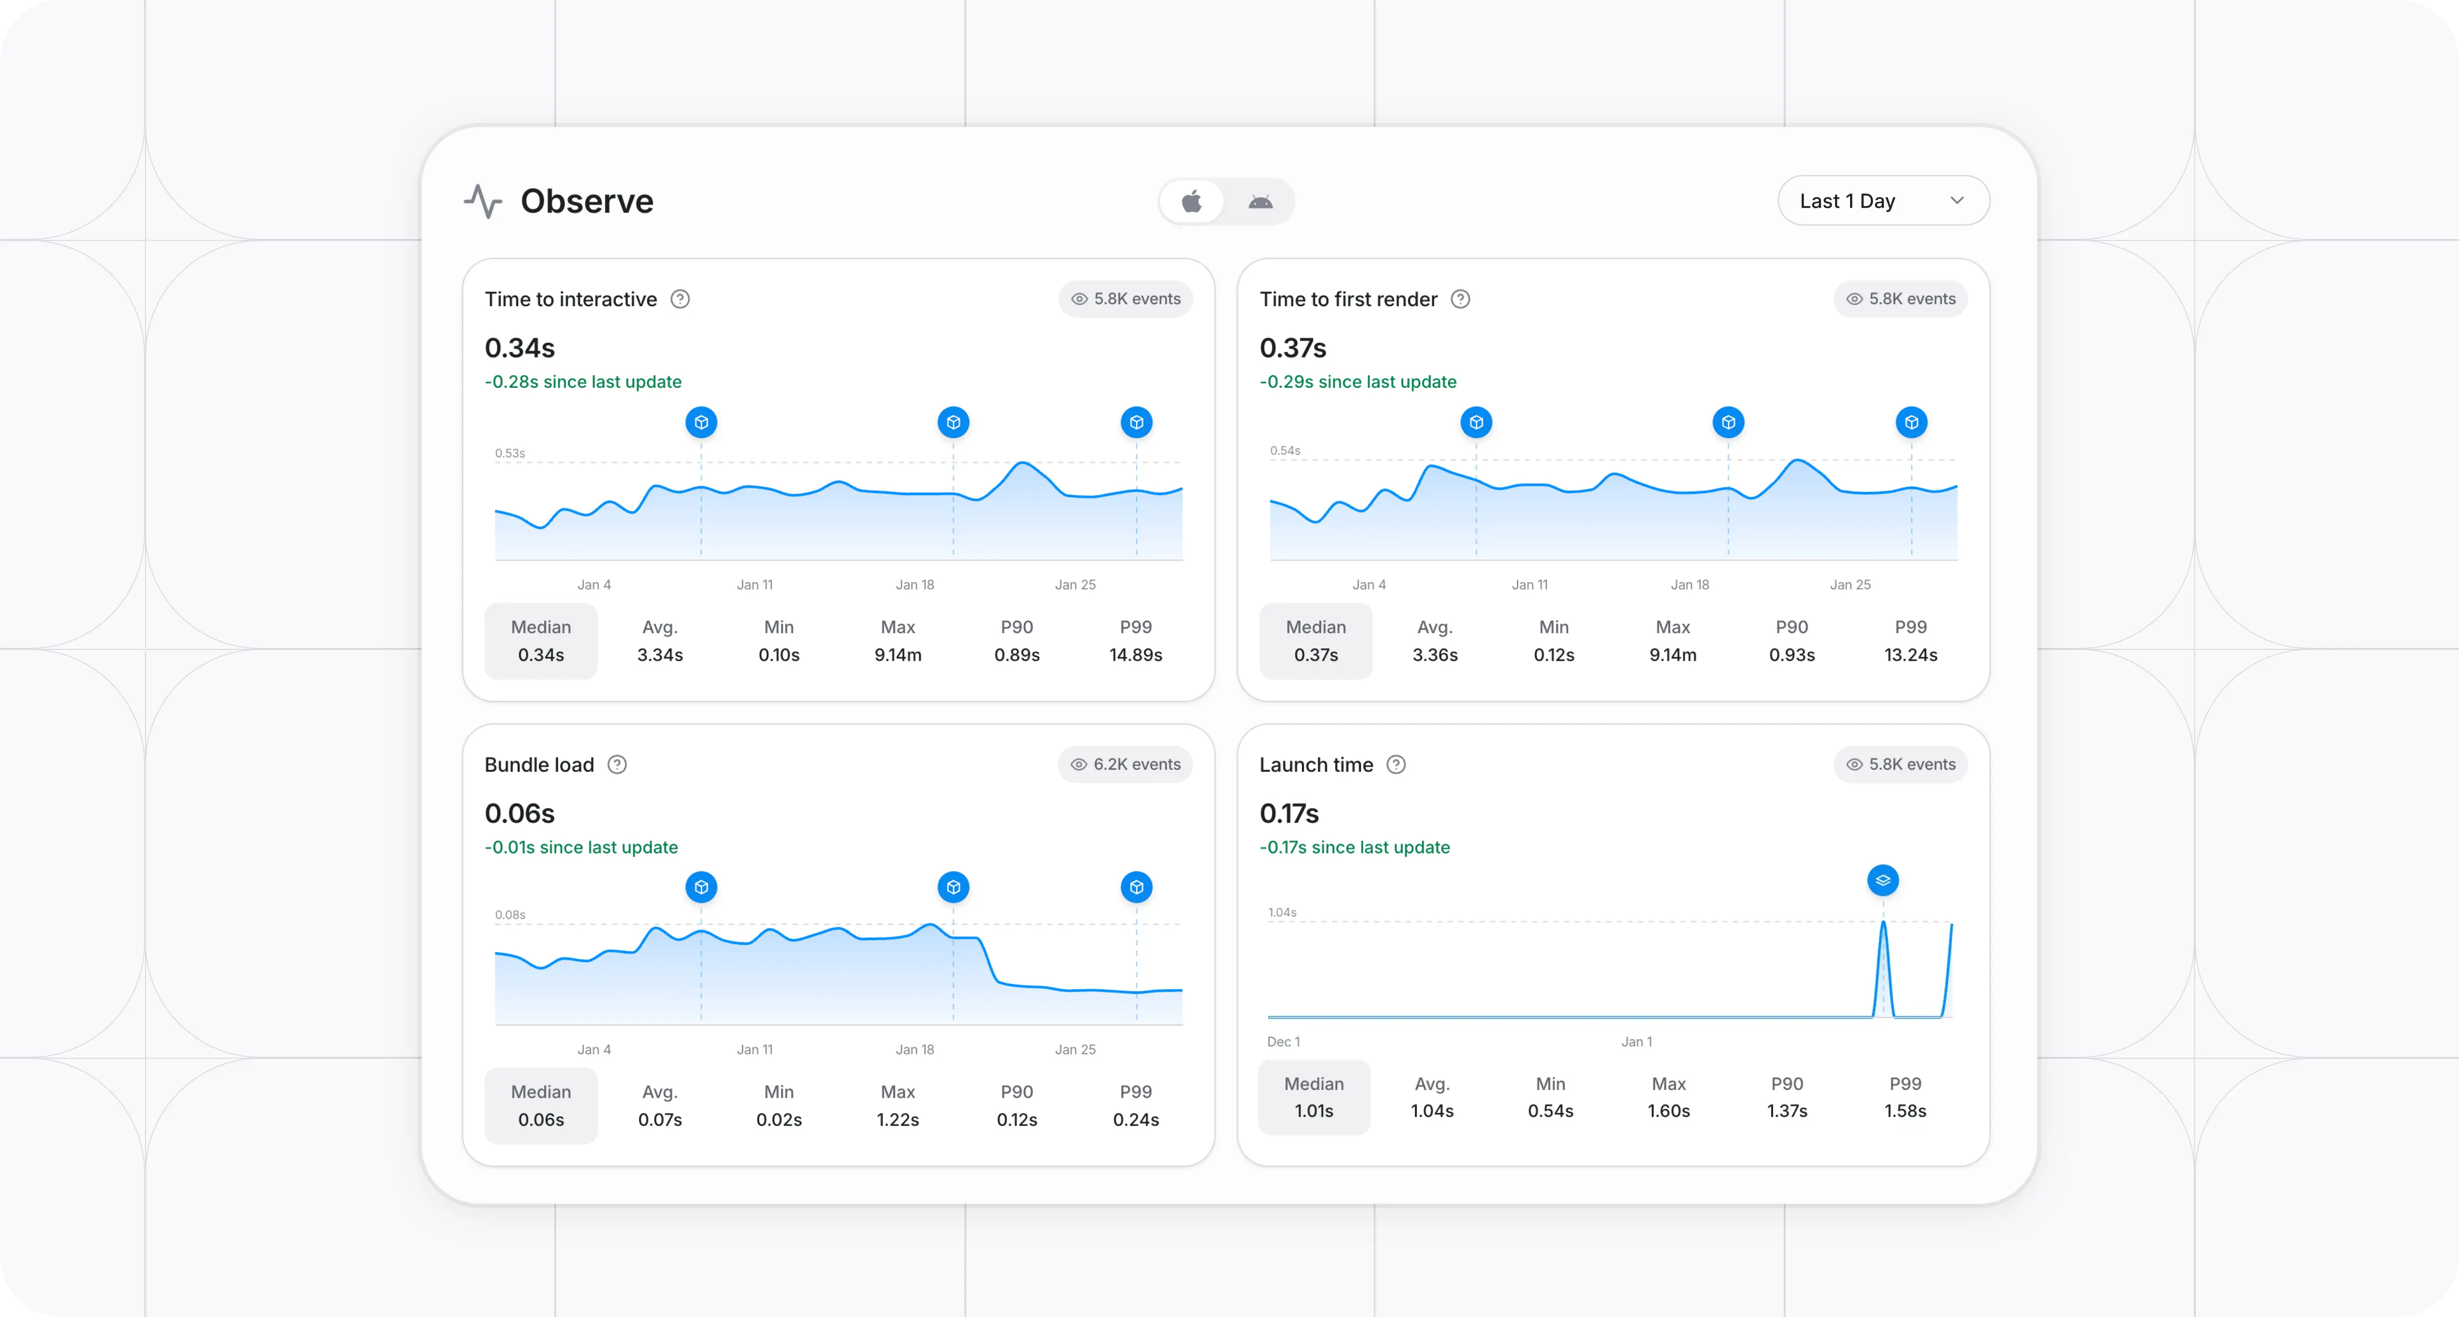This screenshot has width=2459, height=1317.
Task: Open help icon next to Time to interactive
Action: tap(680, 299)
